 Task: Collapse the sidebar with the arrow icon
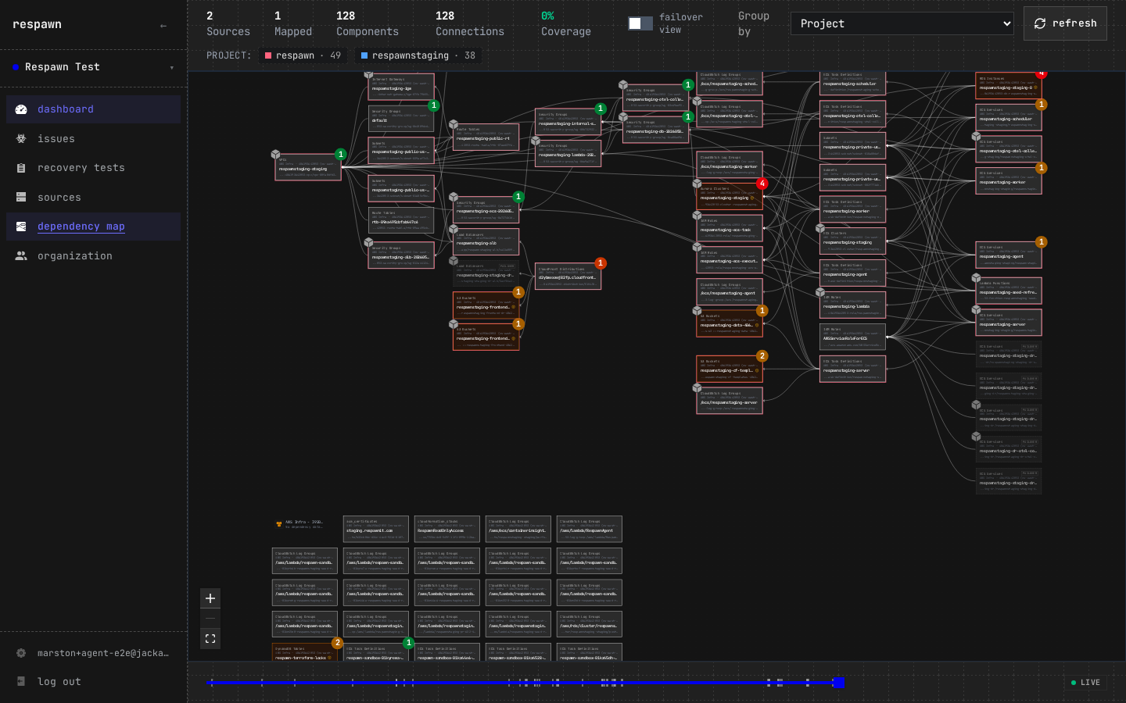coord(163,26)
